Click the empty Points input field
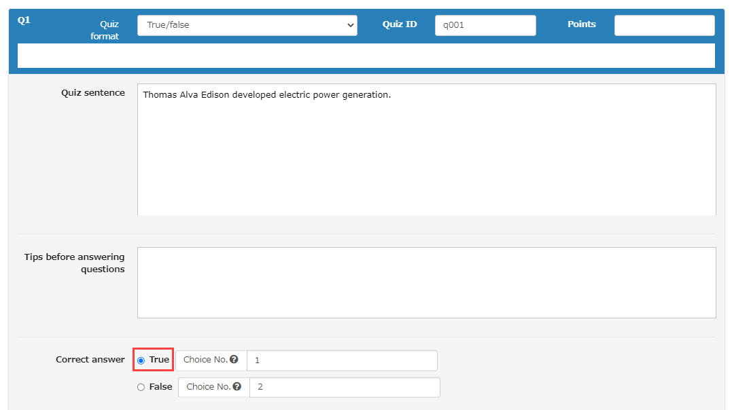This screenshot has width=732, height=410. tap(664, 25)
